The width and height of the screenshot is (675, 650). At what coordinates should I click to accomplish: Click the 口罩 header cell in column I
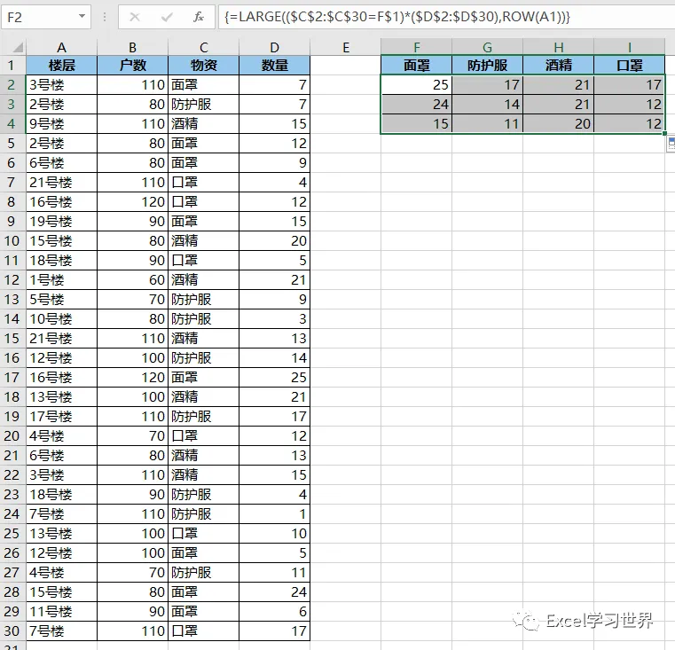point(630,66)
